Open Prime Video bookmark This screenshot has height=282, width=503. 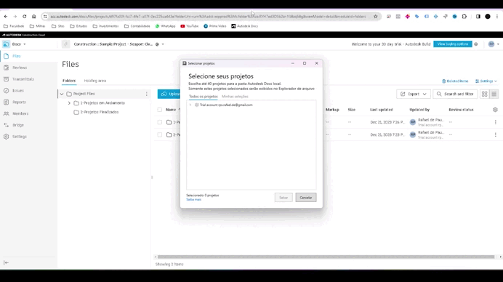pos(214,26)
